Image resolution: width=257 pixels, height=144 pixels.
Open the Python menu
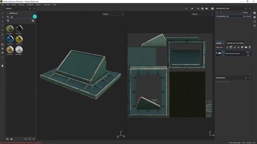pyautogui.click(x=39, y=5)
